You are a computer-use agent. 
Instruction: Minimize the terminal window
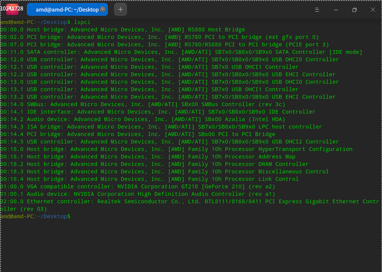point(336,10)
